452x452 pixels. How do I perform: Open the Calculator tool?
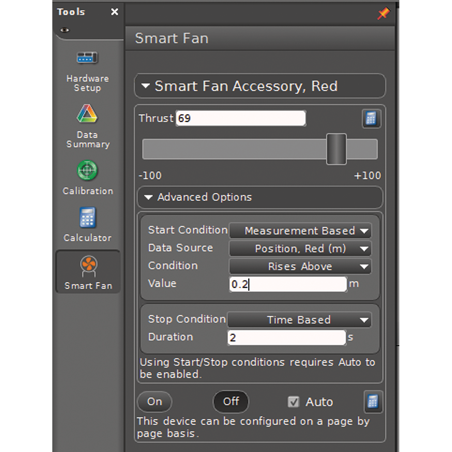click(87, 224)
